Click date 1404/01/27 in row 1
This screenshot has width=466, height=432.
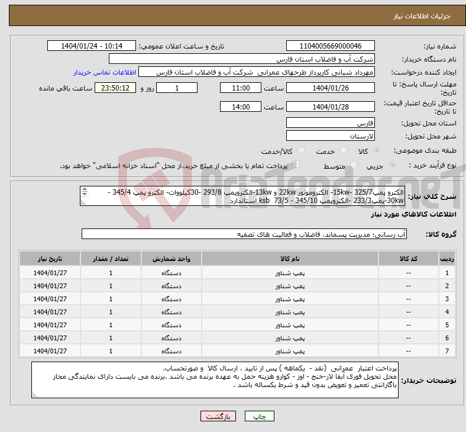coord(50,273)
